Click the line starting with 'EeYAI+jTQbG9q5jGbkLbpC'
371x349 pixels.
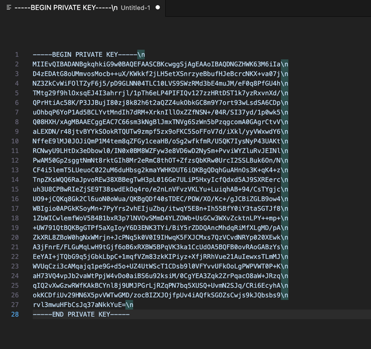tap(160, 257)
